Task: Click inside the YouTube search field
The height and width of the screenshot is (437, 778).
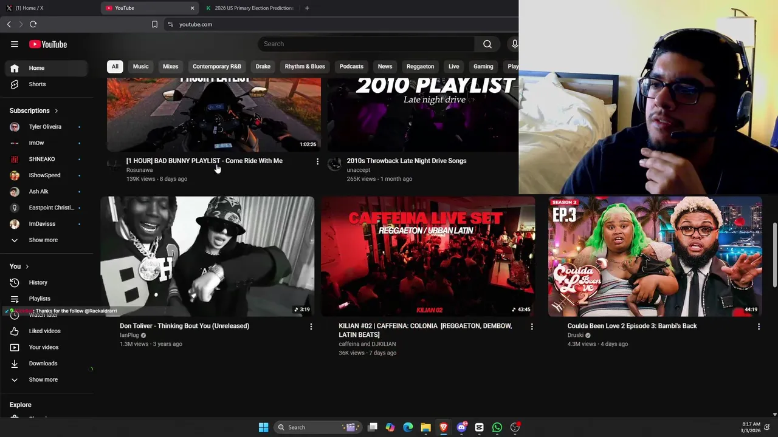Action: [367, 44]
